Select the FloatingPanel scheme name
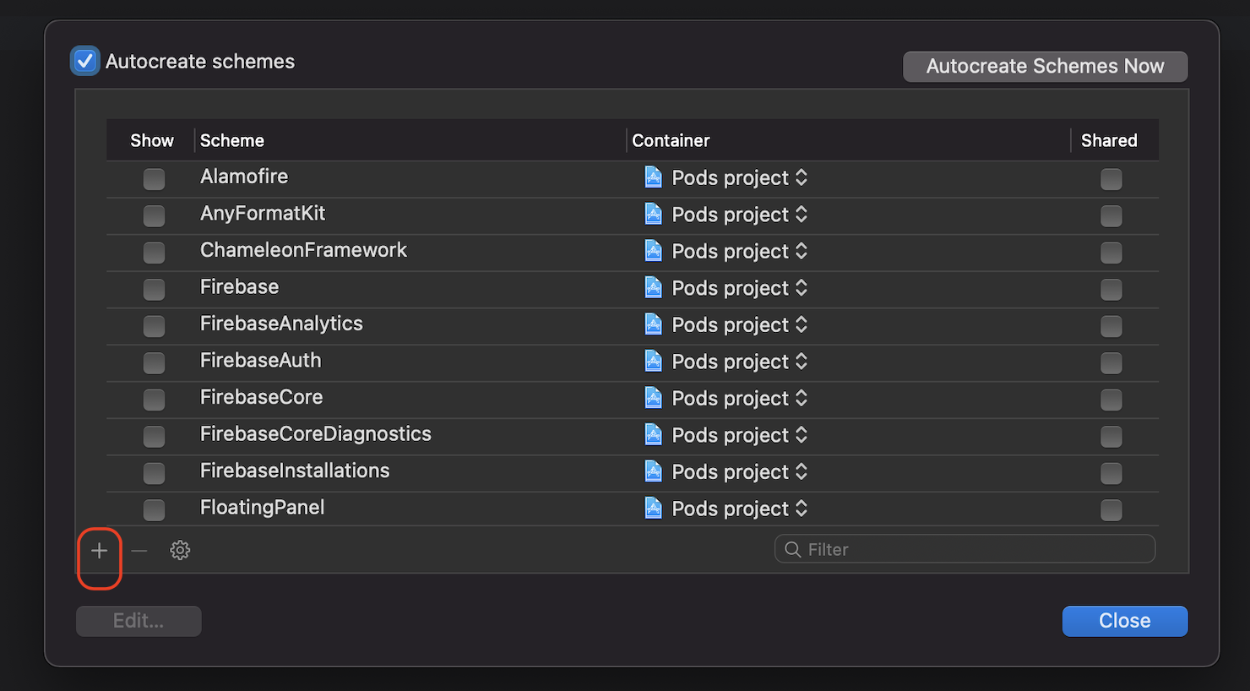The height and width of the screenshot is (691, 1250). [263, 508]
